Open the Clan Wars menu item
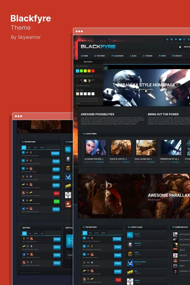 [x=117, y=56]
